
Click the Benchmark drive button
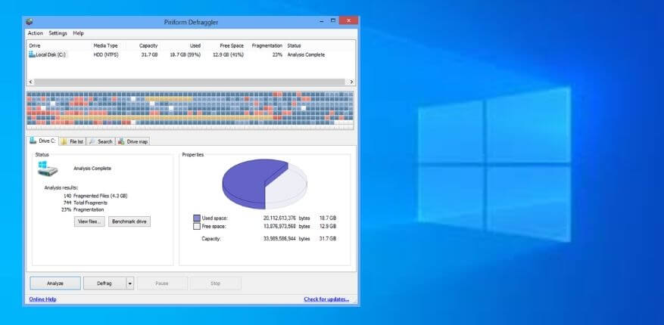pos(129,221)
